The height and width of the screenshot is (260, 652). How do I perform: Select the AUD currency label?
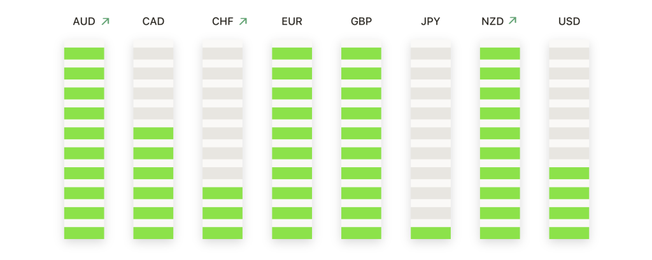click(x=84, y=22)
